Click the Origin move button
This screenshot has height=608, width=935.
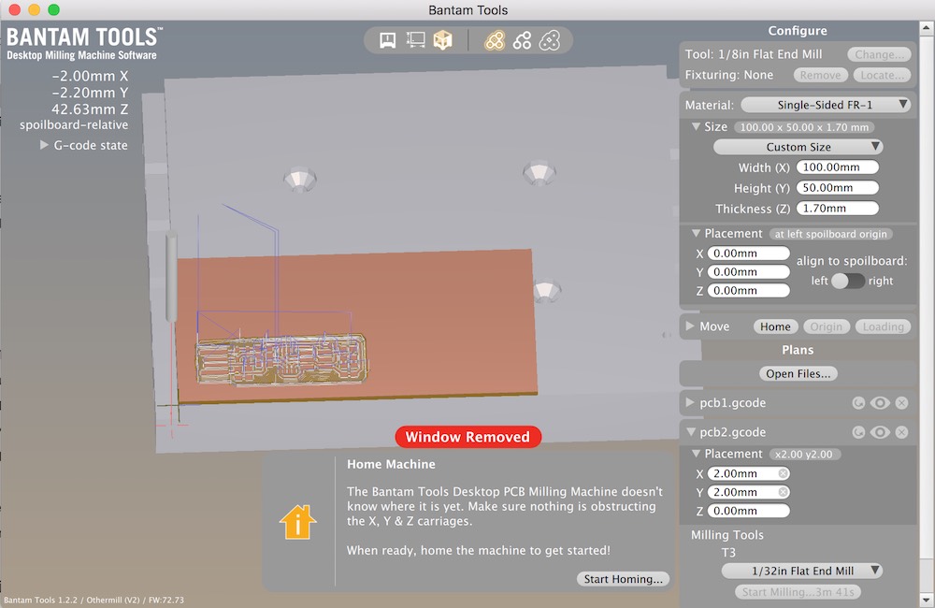pyautogui.click(x=826, y=326)
